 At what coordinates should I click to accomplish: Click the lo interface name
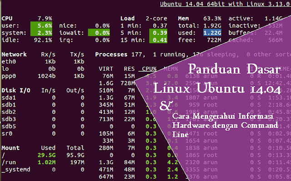click(5, 69)
